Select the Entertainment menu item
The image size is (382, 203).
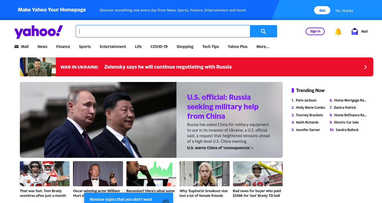tap(113, 47)
